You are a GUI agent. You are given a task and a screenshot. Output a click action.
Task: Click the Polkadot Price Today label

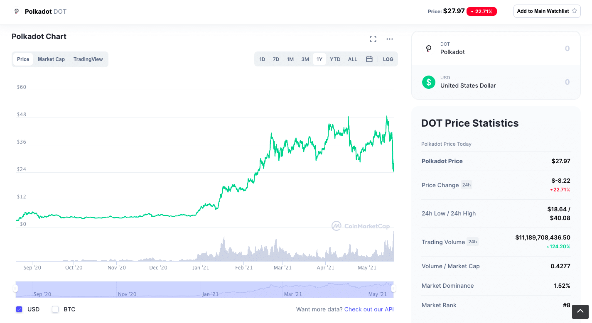pos(446,144)
